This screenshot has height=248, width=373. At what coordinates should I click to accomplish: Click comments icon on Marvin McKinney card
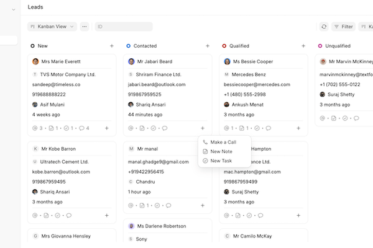[356, 118]
